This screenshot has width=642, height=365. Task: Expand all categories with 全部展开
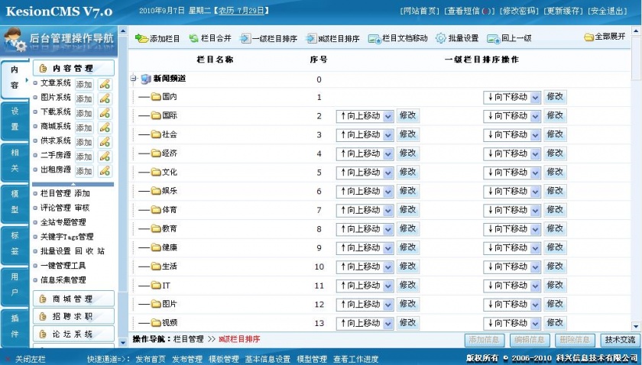point(605,37)
